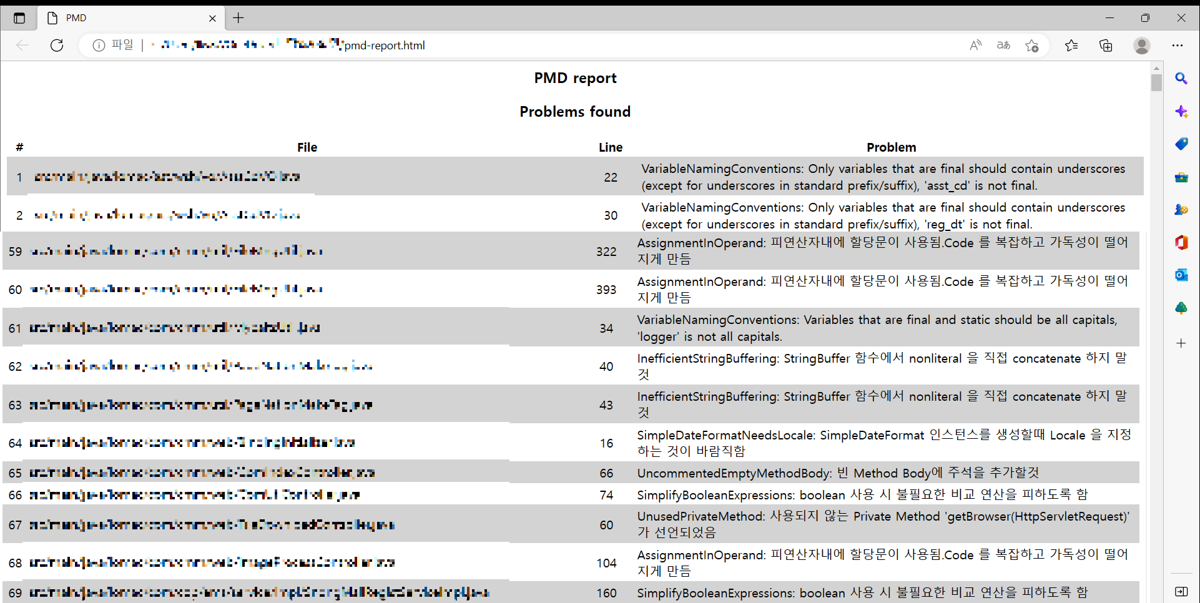This screenshot has height=603, width=1200.
Task: Open the tab actions menu icon
Action: [19, 18]
